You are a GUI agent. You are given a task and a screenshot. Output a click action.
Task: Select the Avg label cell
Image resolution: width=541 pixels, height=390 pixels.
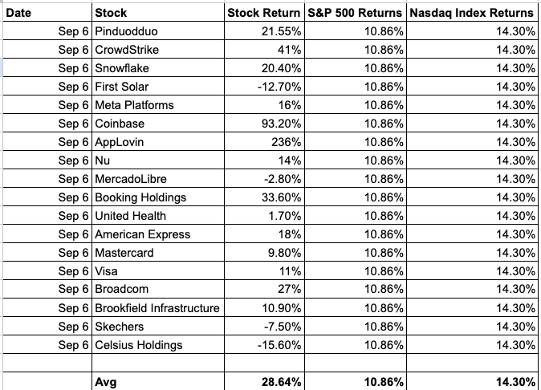pyautogui.click(x=158, y=381)
